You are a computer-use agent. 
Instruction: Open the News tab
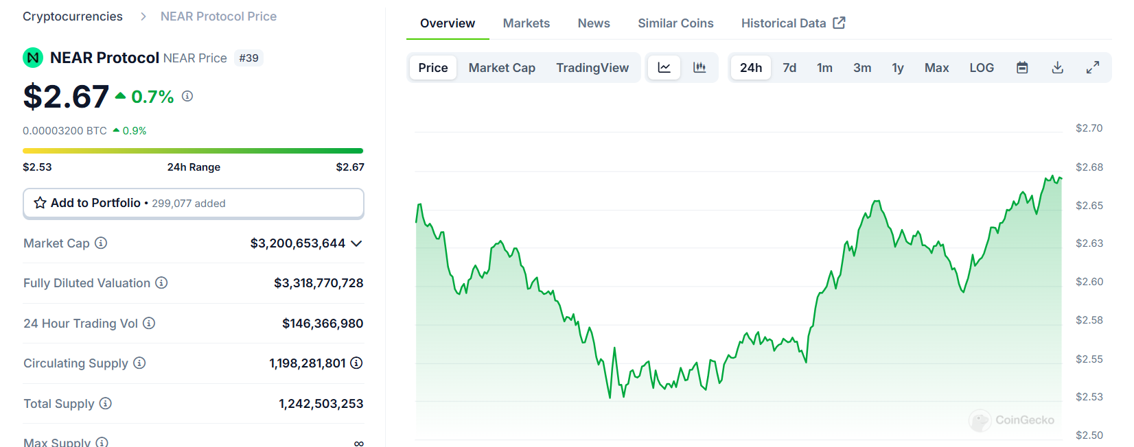[x=594, y=23]
